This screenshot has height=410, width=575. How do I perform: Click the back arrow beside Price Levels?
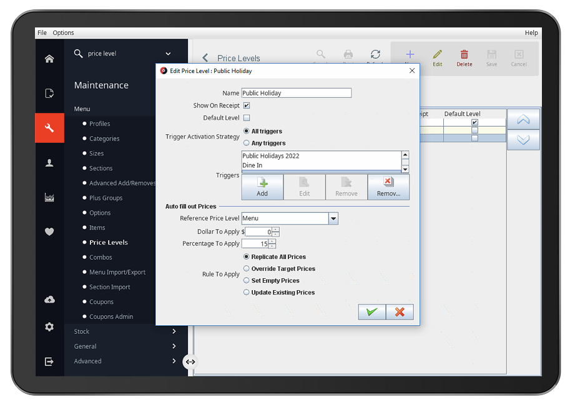tap(205, 58)
